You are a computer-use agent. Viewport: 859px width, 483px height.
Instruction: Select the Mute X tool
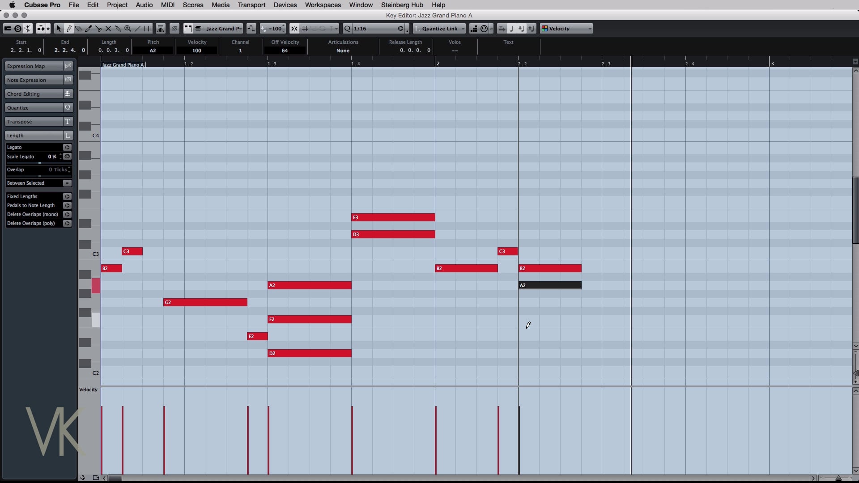coord(108,29)
